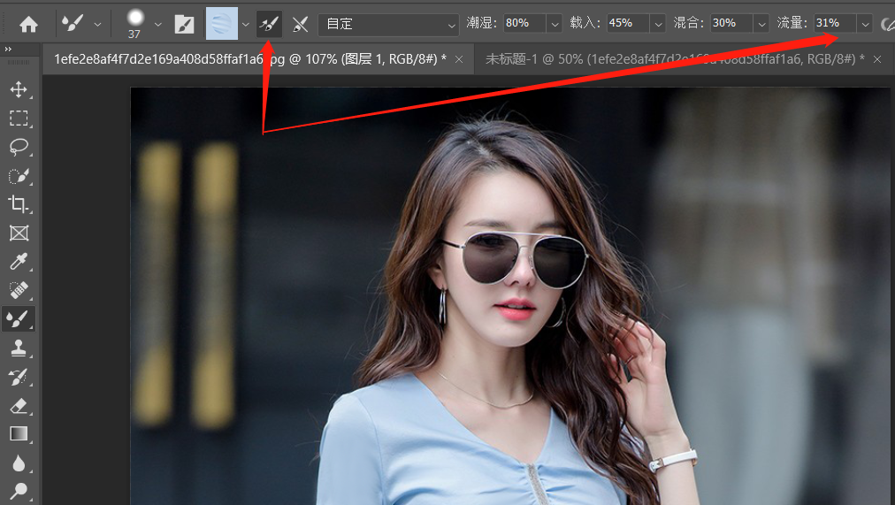The width and height of the screenshot is (895, 505).
Task: Select the Lasso tool
Action: coord(19,147)
